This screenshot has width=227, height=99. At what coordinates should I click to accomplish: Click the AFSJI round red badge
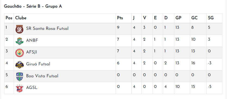[x=19, y=53]
